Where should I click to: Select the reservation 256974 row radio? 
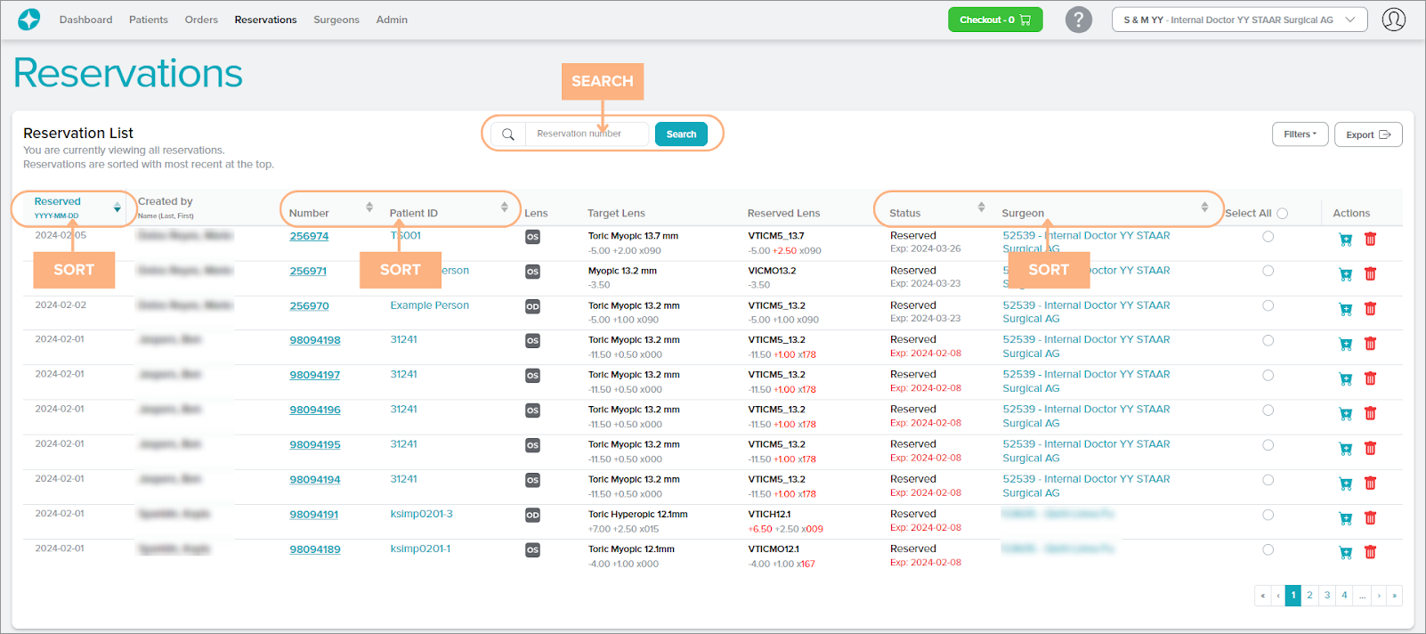(1268, 237)
